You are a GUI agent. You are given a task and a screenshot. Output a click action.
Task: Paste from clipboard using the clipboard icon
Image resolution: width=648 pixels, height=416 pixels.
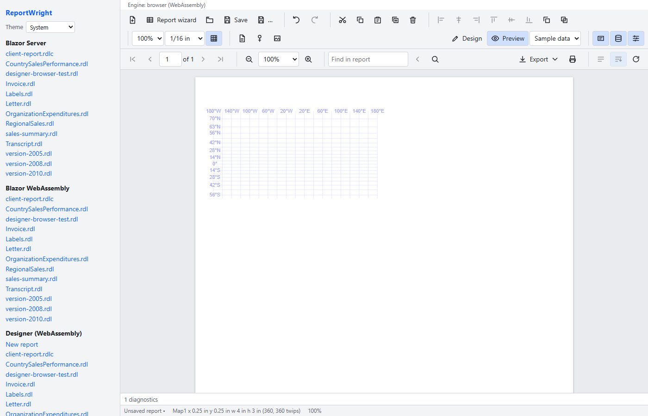[378, 20]
